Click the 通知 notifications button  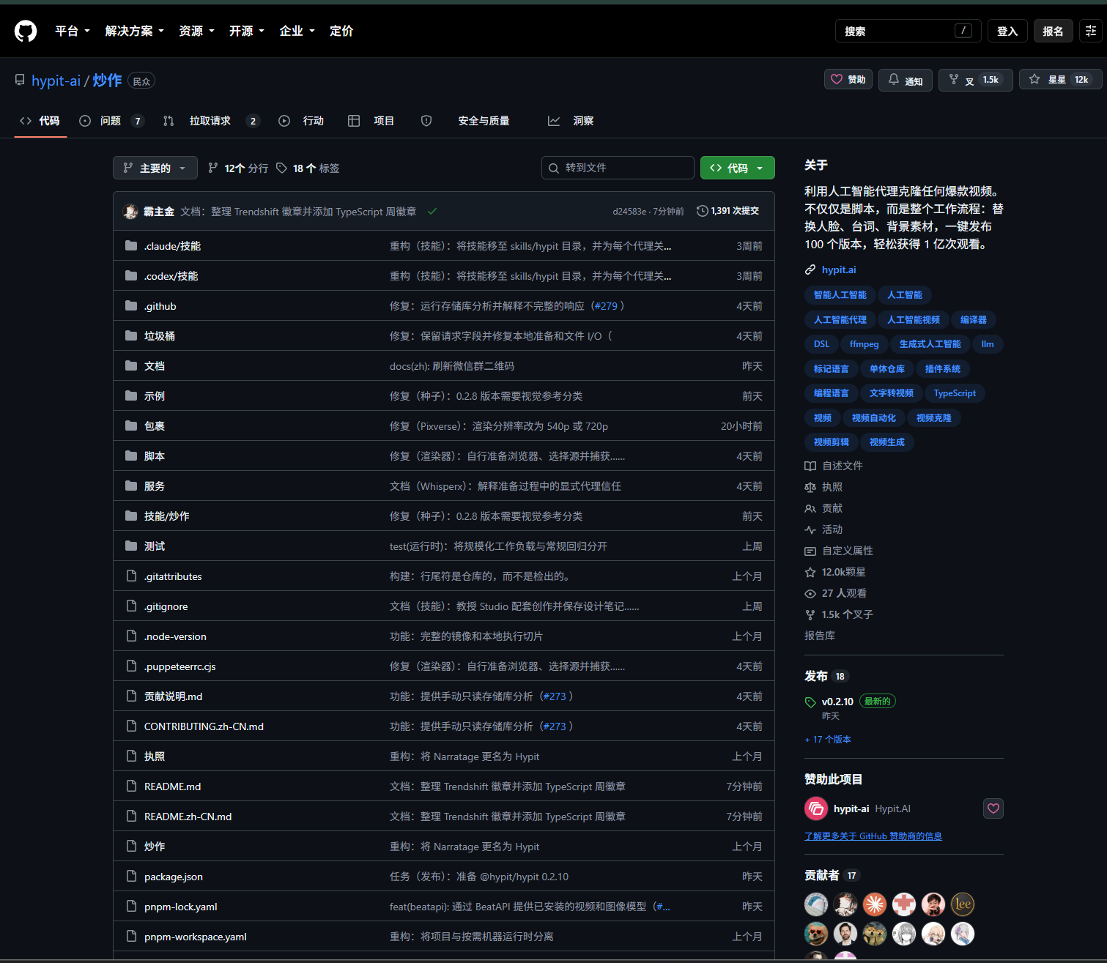pyautogui.click(x=906, y=80)
